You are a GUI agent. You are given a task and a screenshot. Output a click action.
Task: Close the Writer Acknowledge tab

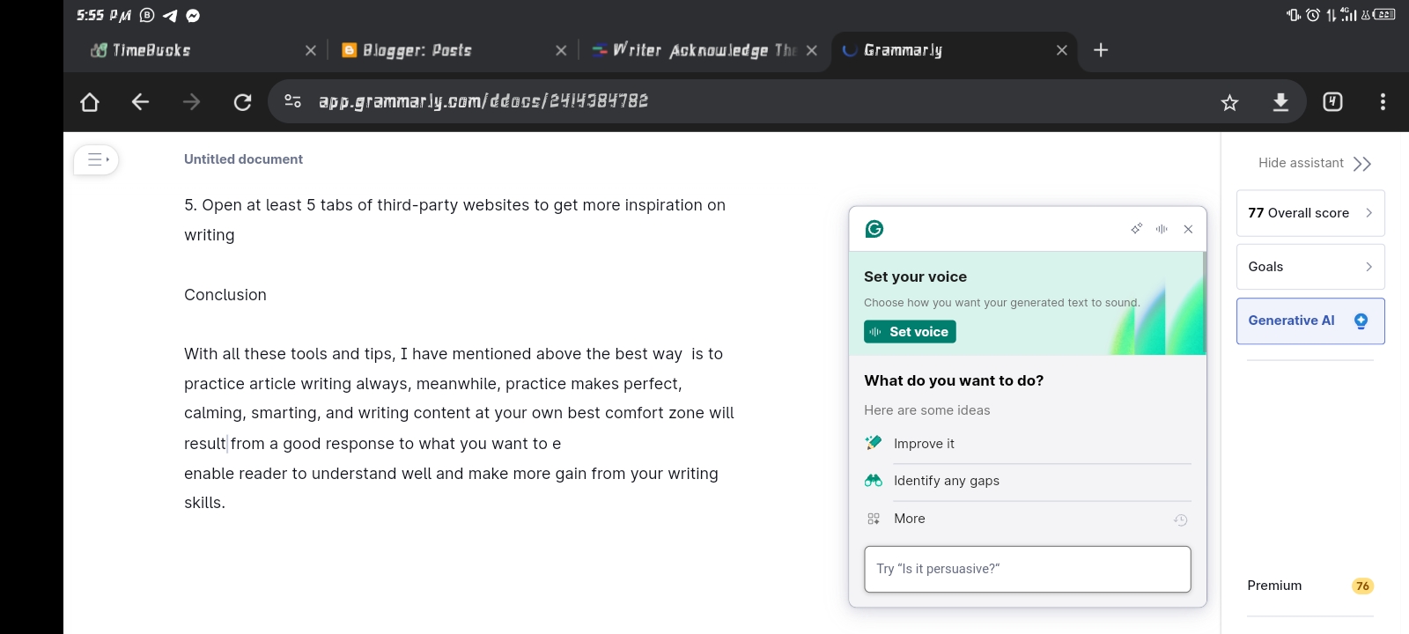[811, 50]
